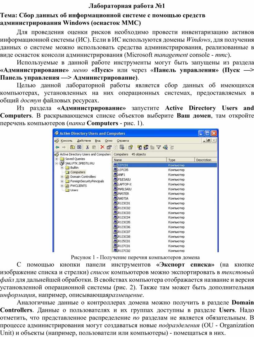Select the R123C07 computer row
The height and width of the screenshot is (337, 254).
coord(165,232)
